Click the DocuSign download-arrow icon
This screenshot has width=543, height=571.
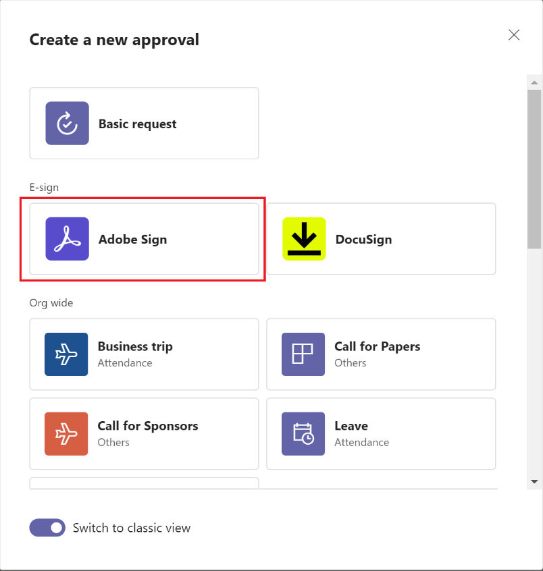tap(304, 239)
